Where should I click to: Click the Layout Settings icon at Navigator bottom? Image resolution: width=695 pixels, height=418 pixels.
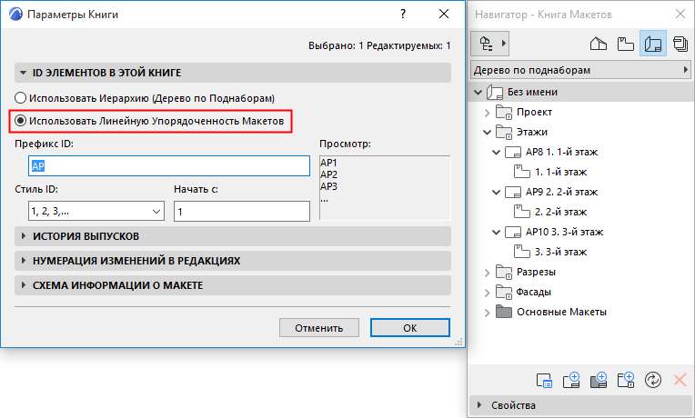(x=544, y=380)
